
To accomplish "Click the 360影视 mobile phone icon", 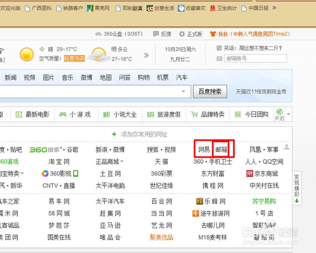I will click(76, 174).
